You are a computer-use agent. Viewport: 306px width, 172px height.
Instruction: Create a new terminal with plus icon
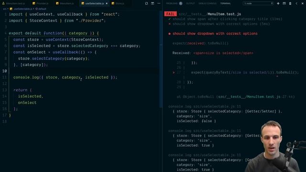coord(278,3)
